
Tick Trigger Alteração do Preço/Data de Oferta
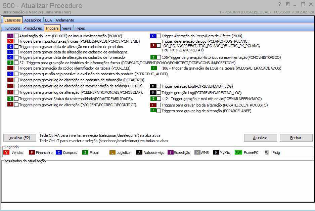point(159,36)
